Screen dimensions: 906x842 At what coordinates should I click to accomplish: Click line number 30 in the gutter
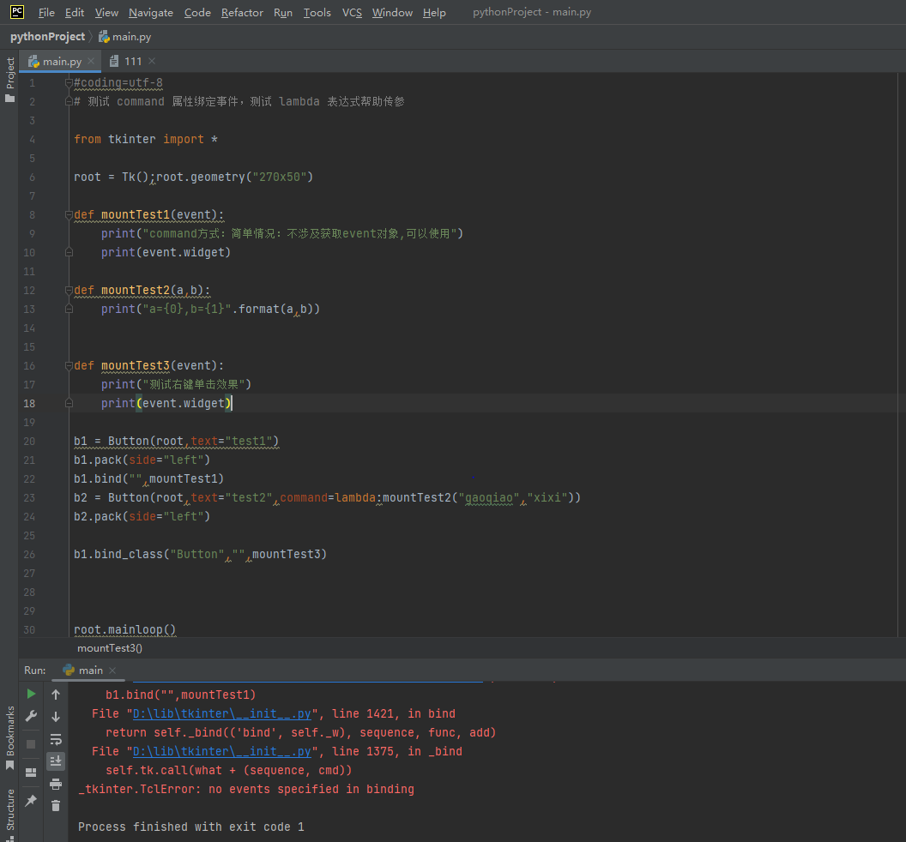coord(29,630)
